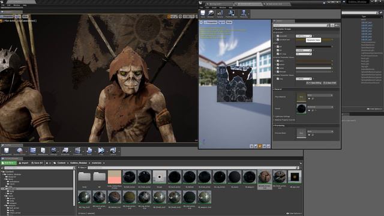Open the File menu in material editor window
384x216 pixels.
point(202,7)
